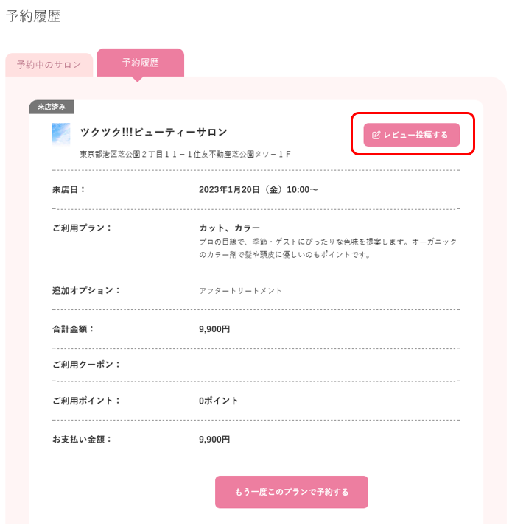
Task: Click the salon address in 東京都港区芝公園
Action: pyautogui.click(x=185, y=155)
